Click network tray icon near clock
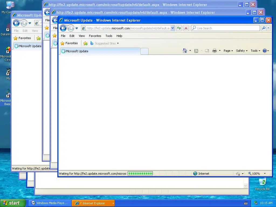The height and width of the screenshot is (207, 276). (x=256, y=203)
